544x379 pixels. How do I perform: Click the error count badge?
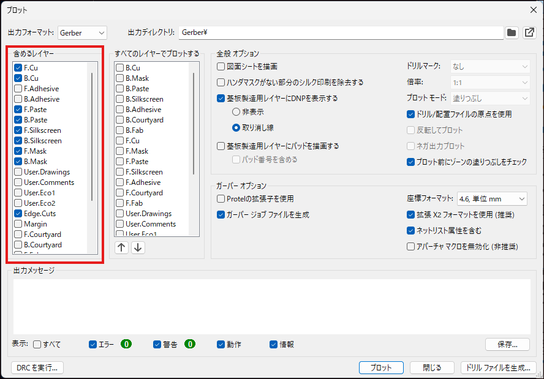point(126,344)
